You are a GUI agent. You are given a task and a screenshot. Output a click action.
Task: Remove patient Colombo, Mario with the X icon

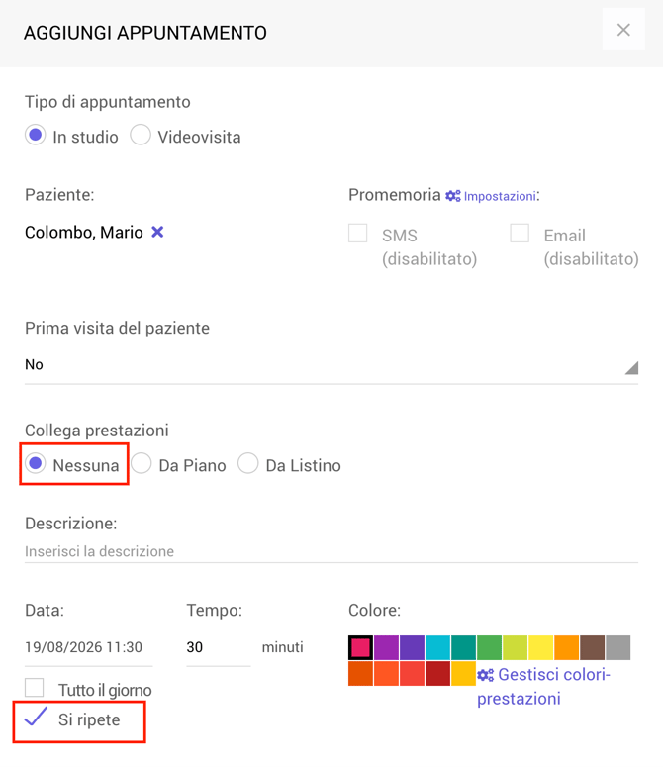pyautogui.click(x=157, y=232)
